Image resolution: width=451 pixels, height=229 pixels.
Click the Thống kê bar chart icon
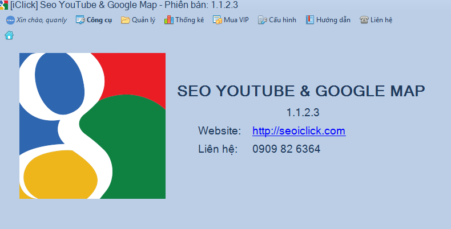pyautogui.click(x=169, y=20)
